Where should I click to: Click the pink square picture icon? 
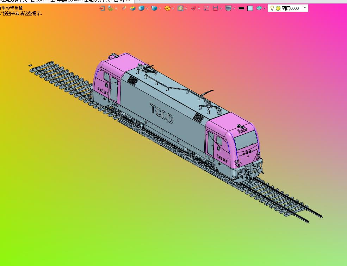click(x=206, y=8)
